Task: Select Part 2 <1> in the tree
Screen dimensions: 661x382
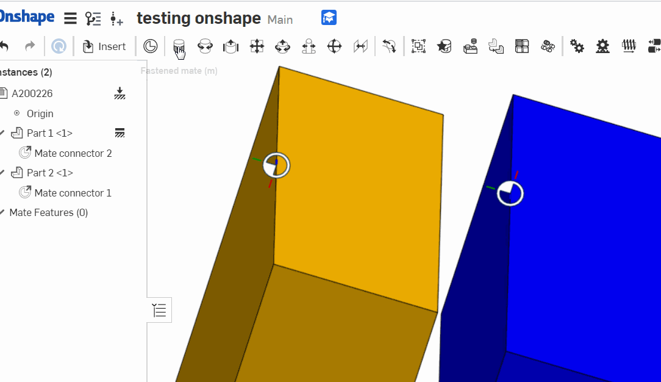Action: point(50,173)
